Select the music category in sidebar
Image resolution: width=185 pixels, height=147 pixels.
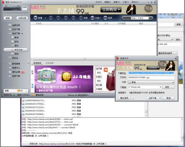click(x=15, y=46)
